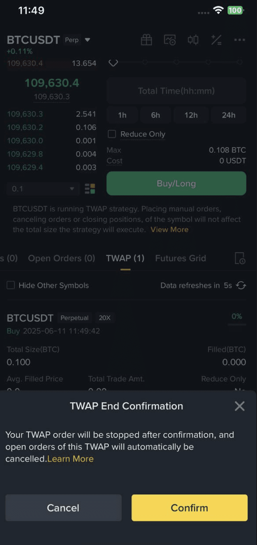Switch to the Futures Grid tab
This screenshot has height=545, width=257.
tap(181, 258)
